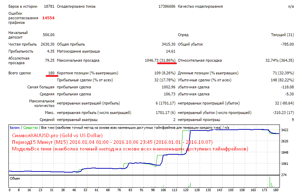Select the 274 value on chart axis

pos(284,175)
